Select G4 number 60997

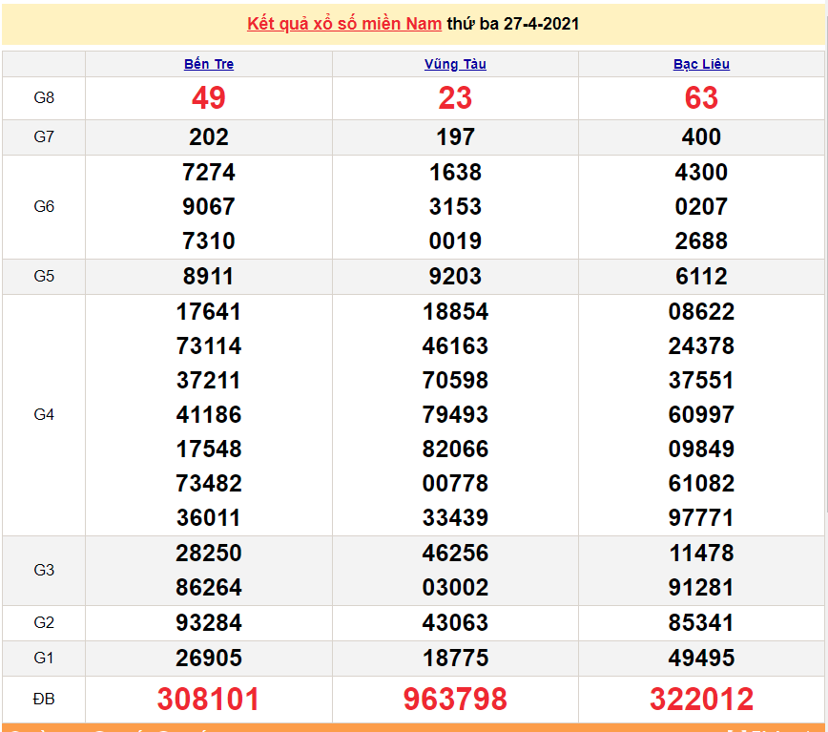coord(701,414)
